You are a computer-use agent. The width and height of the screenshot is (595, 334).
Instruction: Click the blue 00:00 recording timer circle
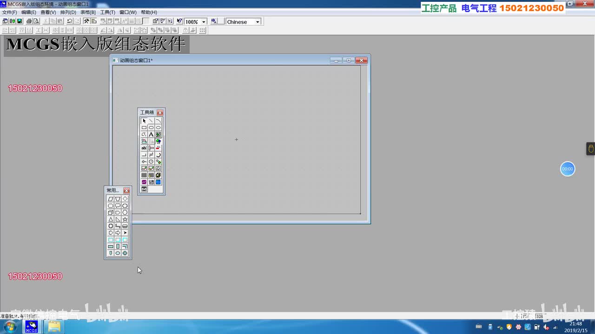click(568, 169)
